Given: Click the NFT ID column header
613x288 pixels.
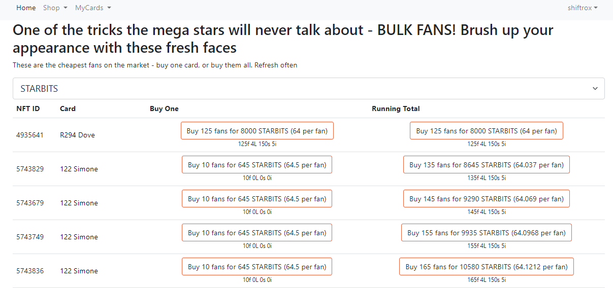Looking at the screenshot, I should pos(28,109).
